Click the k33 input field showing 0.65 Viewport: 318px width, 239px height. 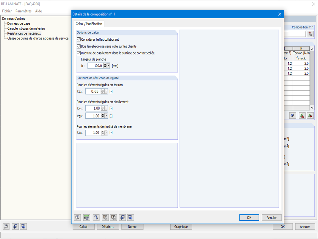tap(93, 91)
